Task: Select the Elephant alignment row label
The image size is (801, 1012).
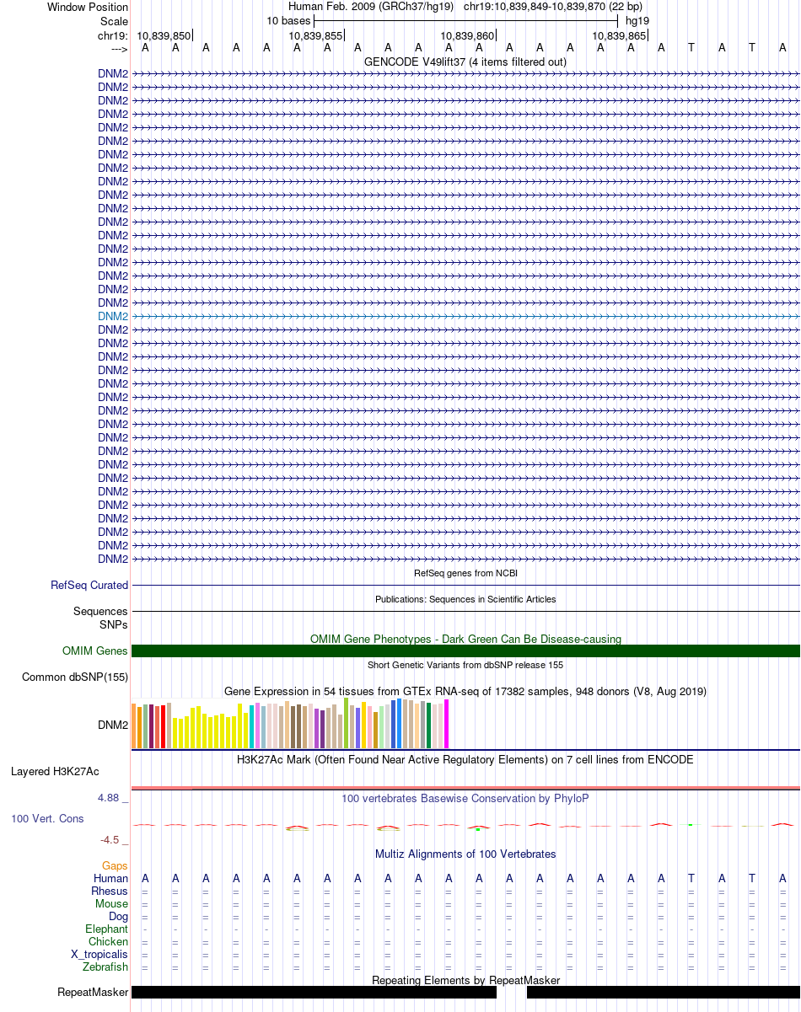Action: (107, 929)
